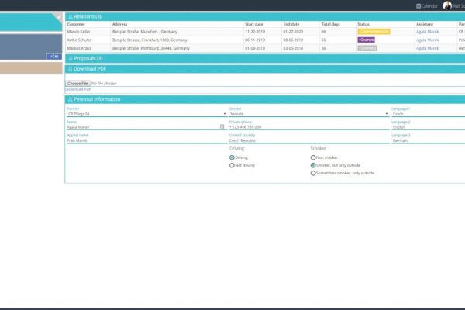Click the Frankfurt address cell
465x310 pixels.
(150, 40)
